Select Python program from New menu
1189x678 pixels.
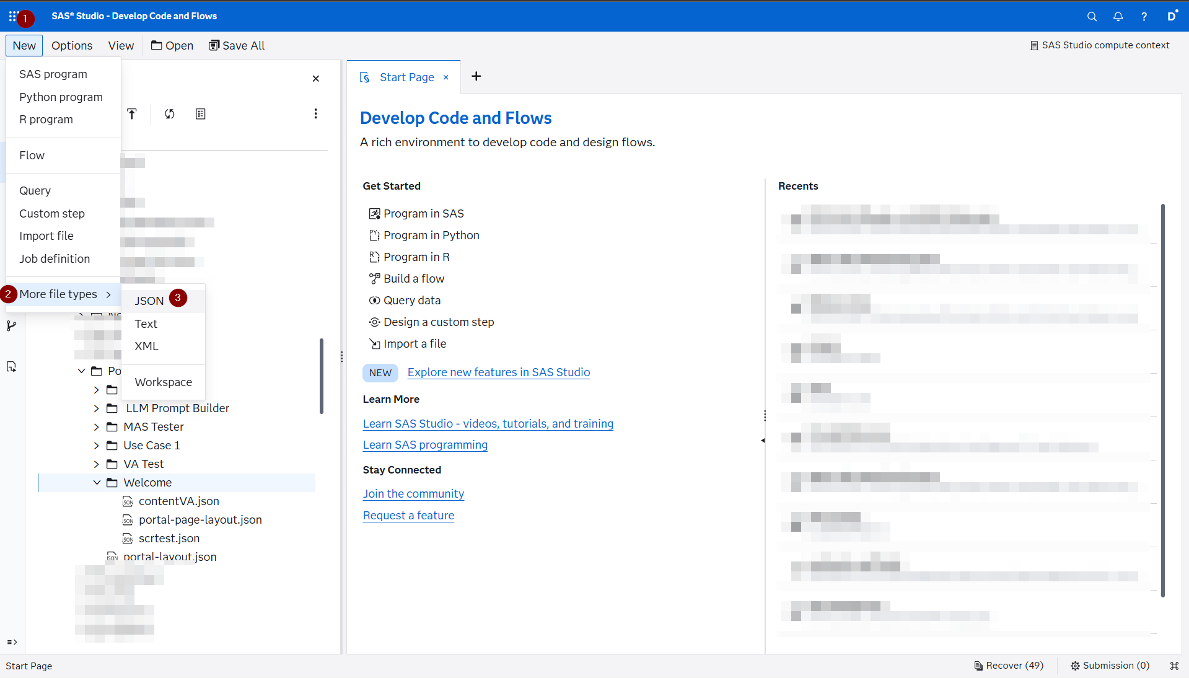(x=63, y=97)
